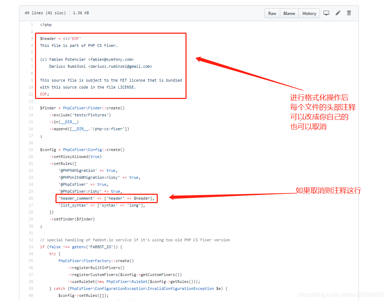Image resolution: width=388 pixels, height=301 pixels.
Task: Click 'PhpCsFixer\FixerFactory::create()' line
Action: (x=96, y=261)
